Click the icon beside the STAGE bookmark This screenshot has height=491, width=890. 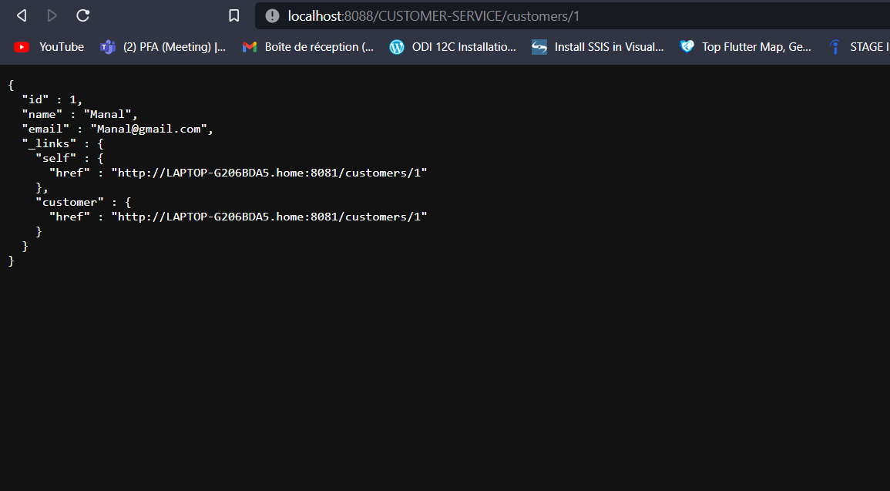tap(835, 46)
